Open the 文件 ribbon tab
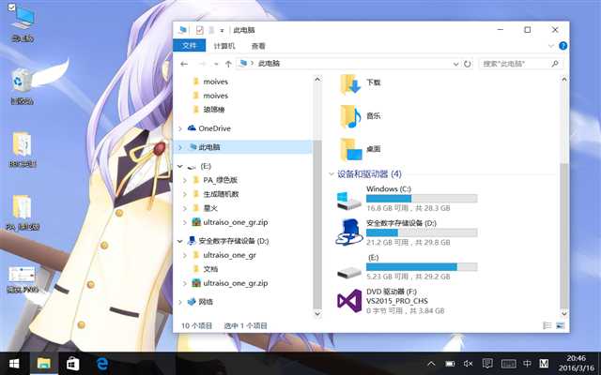601x375 pixels. coord(190,46)
